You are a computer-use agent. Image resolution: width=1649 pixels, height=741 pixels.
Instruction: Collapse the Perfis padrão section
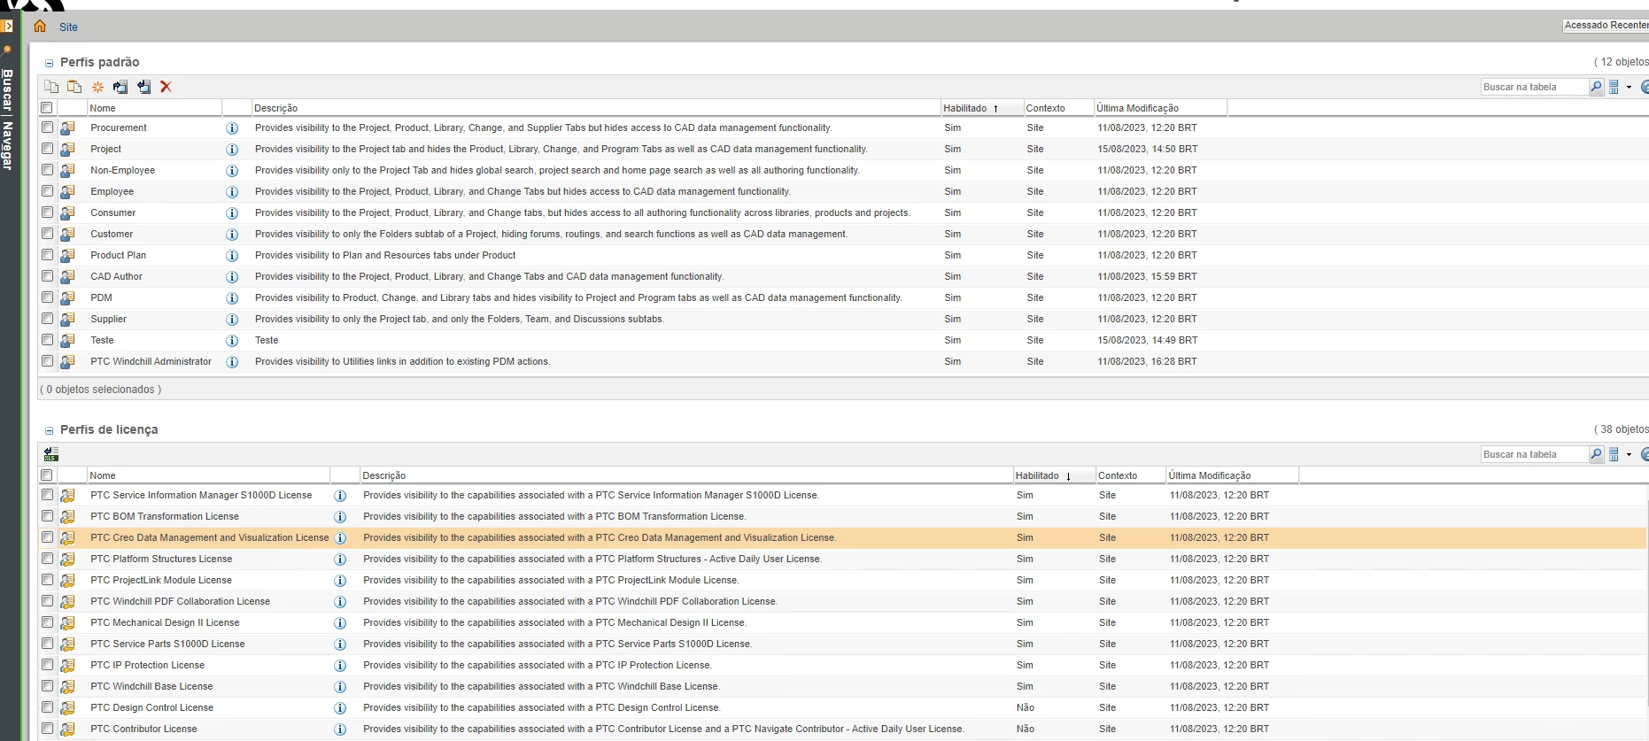pyautogui.click(x=50, y=63)
